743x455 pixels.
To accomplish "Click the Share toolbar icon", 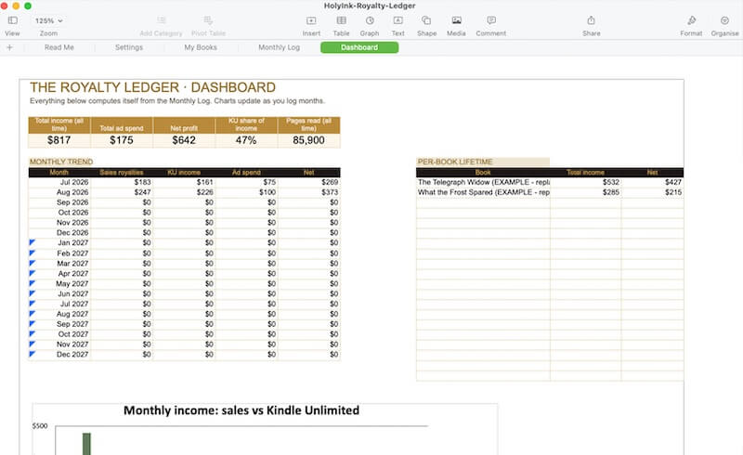I will click(591, 20).
